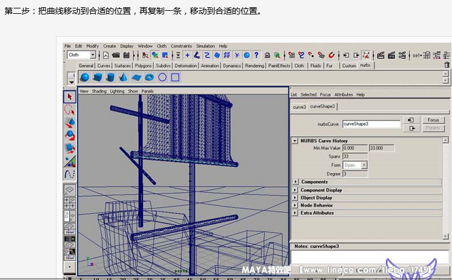Screen dimensions: 452x280
Task: Pick the Lasso selection tool
Action: pyautogui.click(x=70, y=110)
